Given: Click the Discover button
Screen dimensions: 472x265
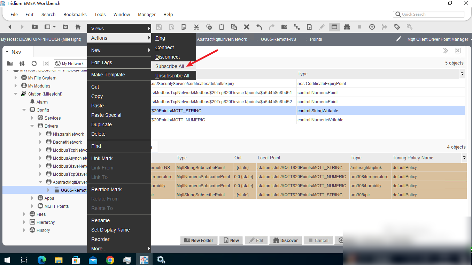Looking at the screenshot, I should (x=286, y=240).
